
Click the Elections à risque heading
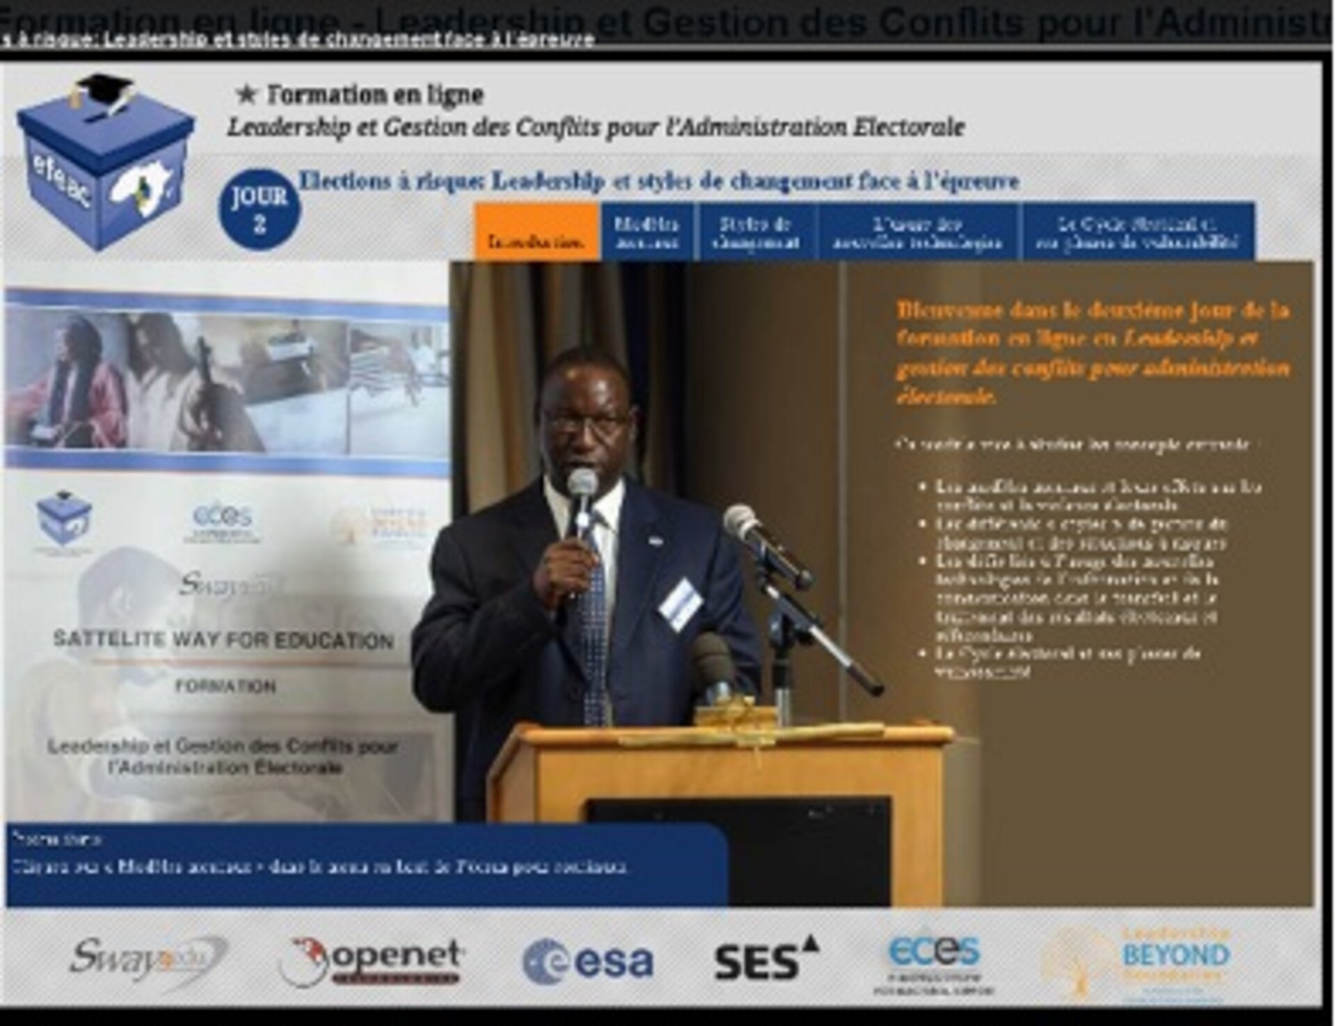pyautogui.click(x=658, y=182)
